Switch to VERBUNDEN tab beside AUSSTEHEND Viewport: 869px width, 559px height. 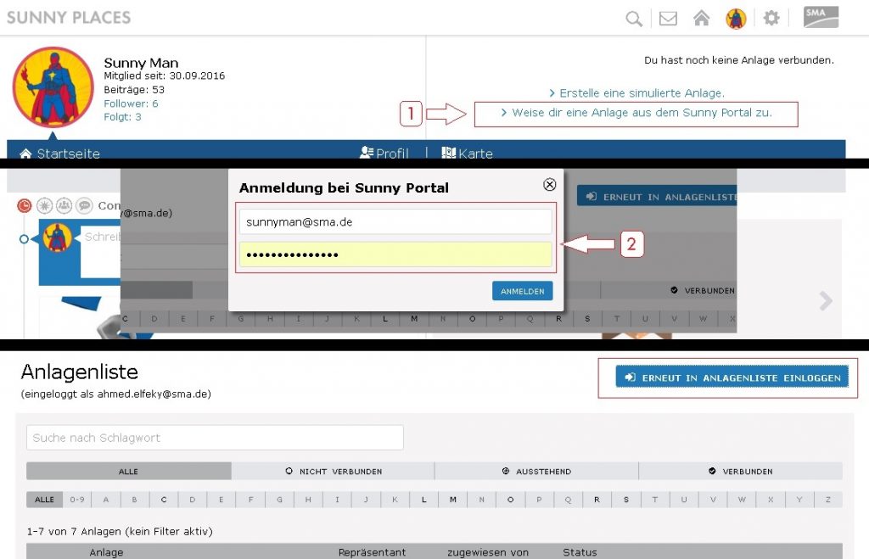(740, 472)
